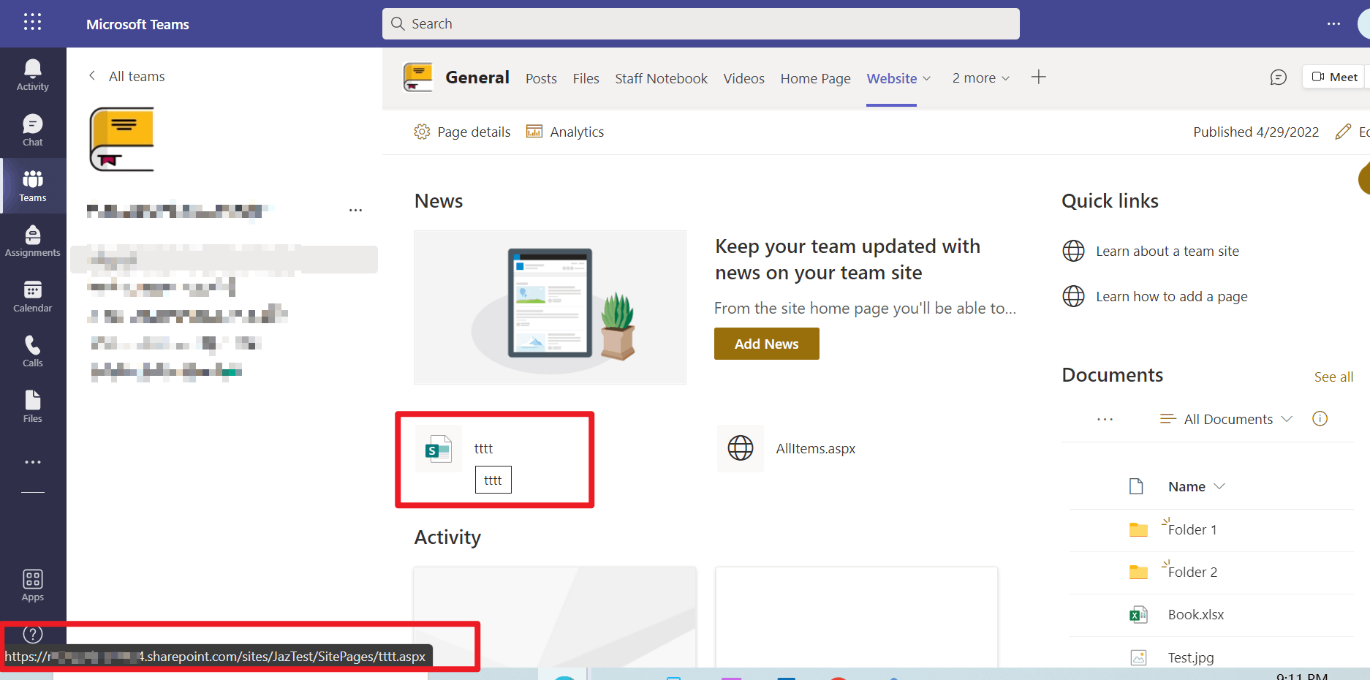The height and width of the screenshot is (680, 1370).
Task: Click into the Search box
Action: pos(700,24)
